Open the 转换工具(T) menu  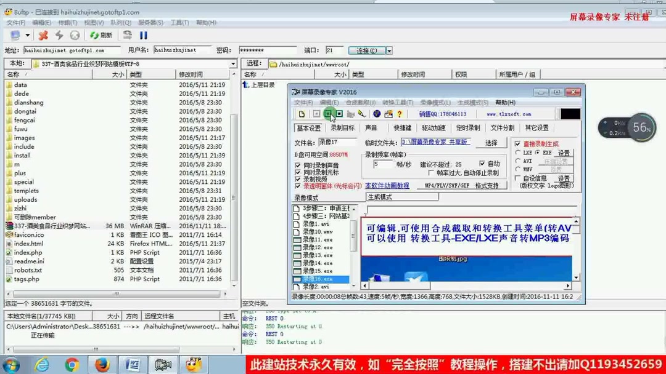(395, 103)
